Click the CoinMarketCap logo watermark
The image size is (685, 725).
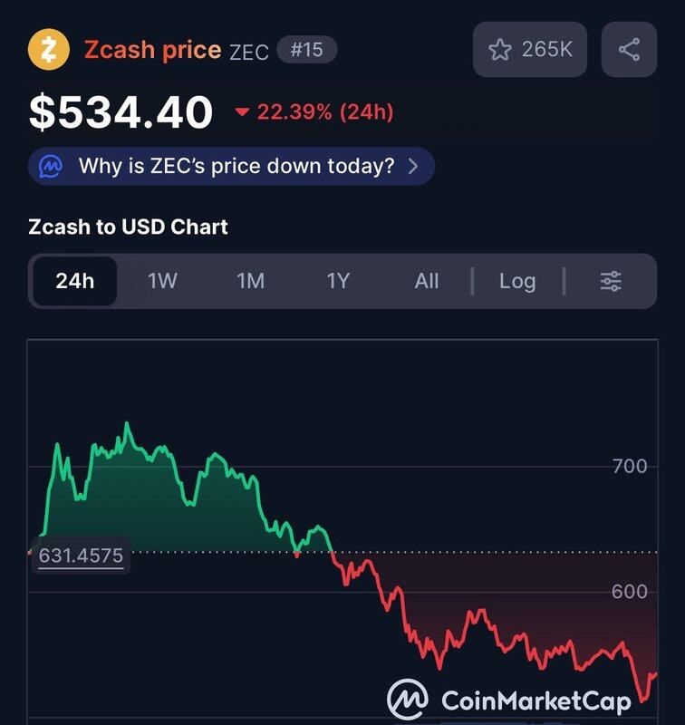[508, 699]
